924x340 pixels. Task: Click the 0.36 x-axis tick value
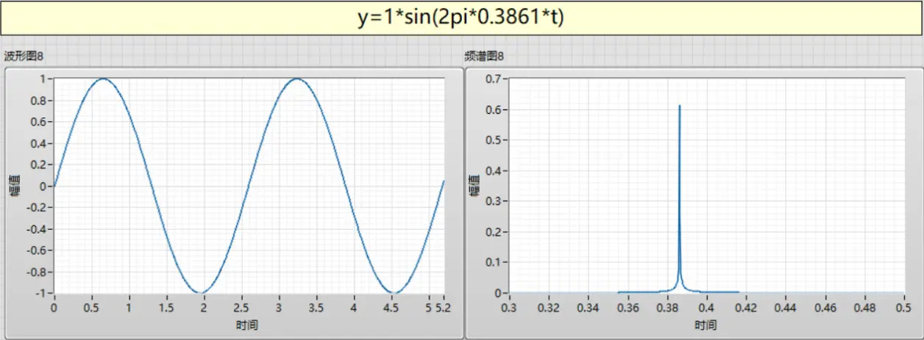(x=628, y=307)
